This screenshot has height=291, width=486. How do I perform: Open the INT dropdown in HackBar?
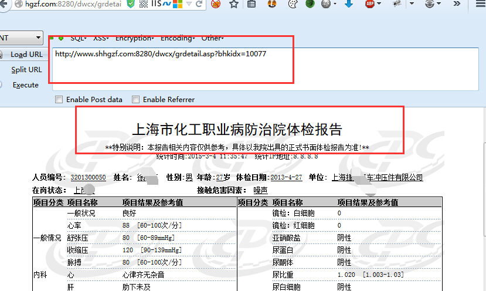[21, 38]
